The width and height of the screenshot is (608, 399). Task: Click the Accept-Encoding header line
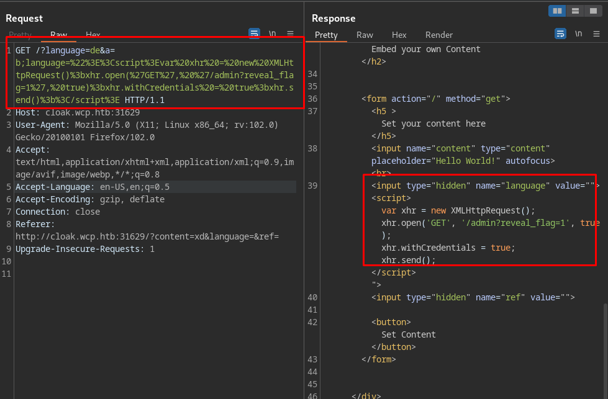(x=90, y=199)
